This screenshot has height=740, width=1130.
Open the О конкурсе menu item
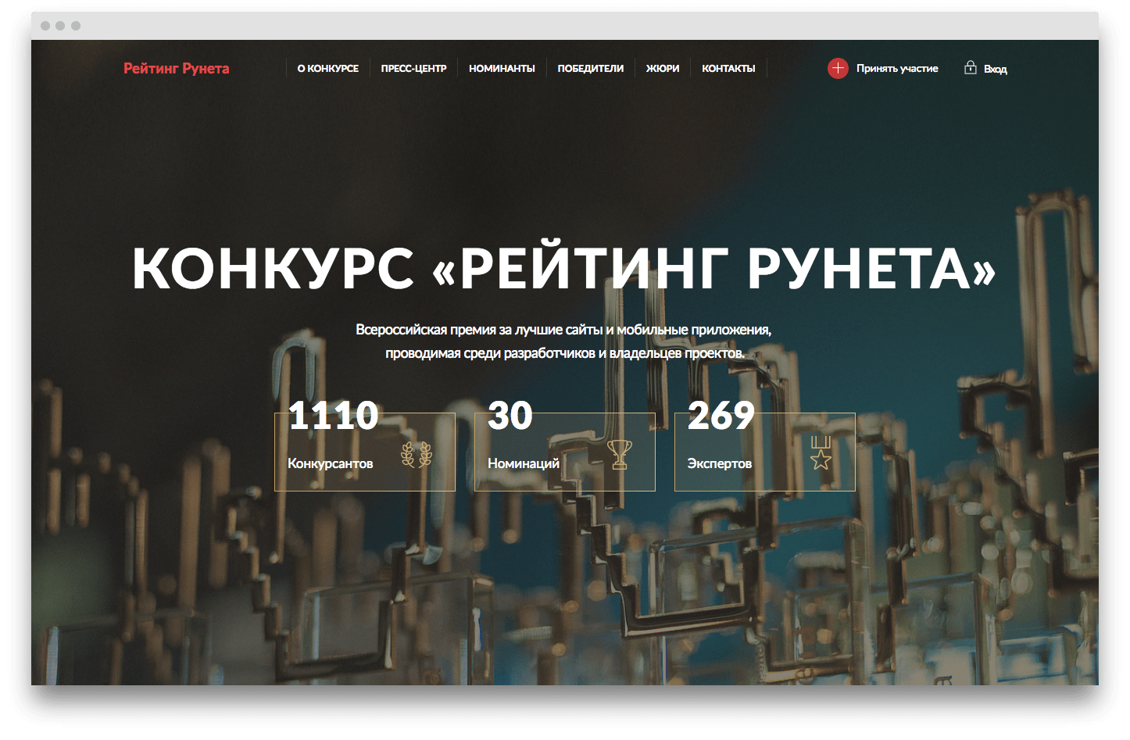(328, 69)
